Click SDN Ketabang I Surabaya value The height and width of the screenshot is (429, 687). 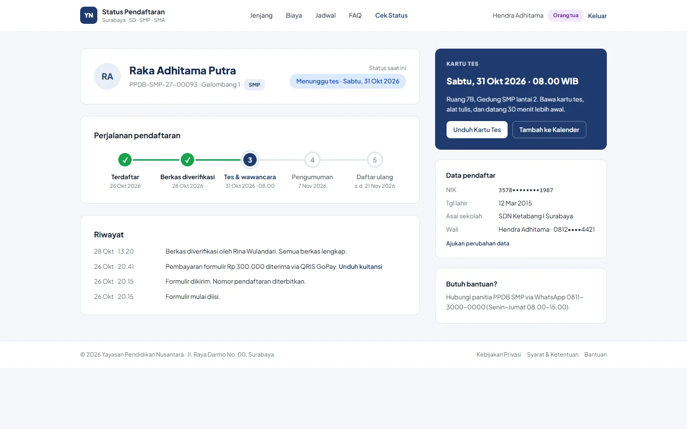(536, 216)
